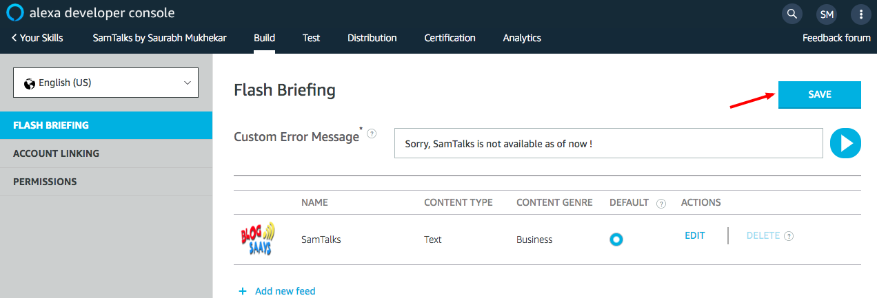Expand the English (US) language dropdown
The height and width of the screenshot is (298, 877).
click(x=105, y=83)
